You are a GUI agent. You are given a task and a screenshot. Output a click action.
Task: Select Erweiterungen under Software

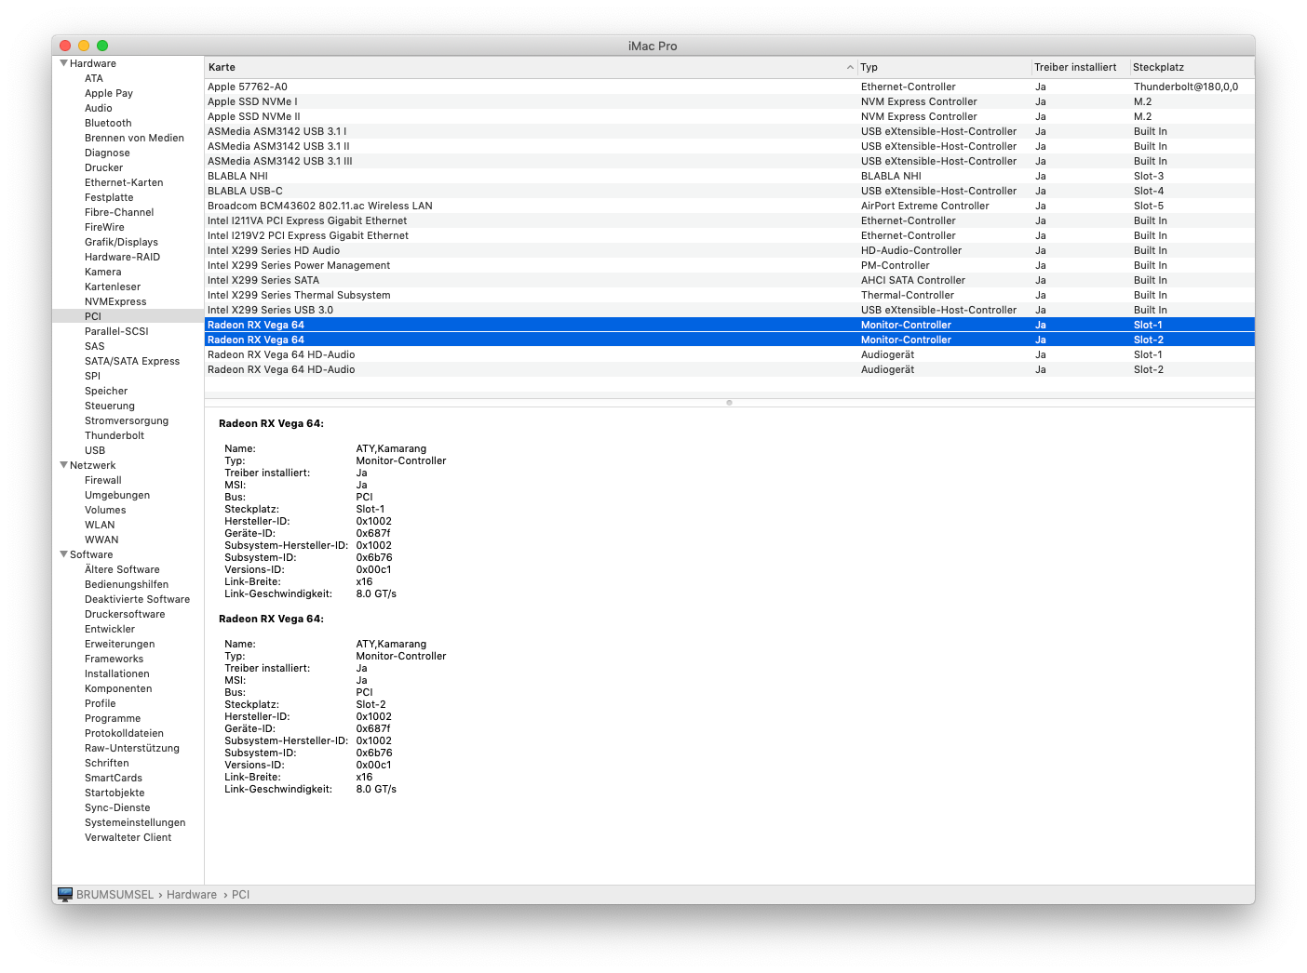point(120,644)
